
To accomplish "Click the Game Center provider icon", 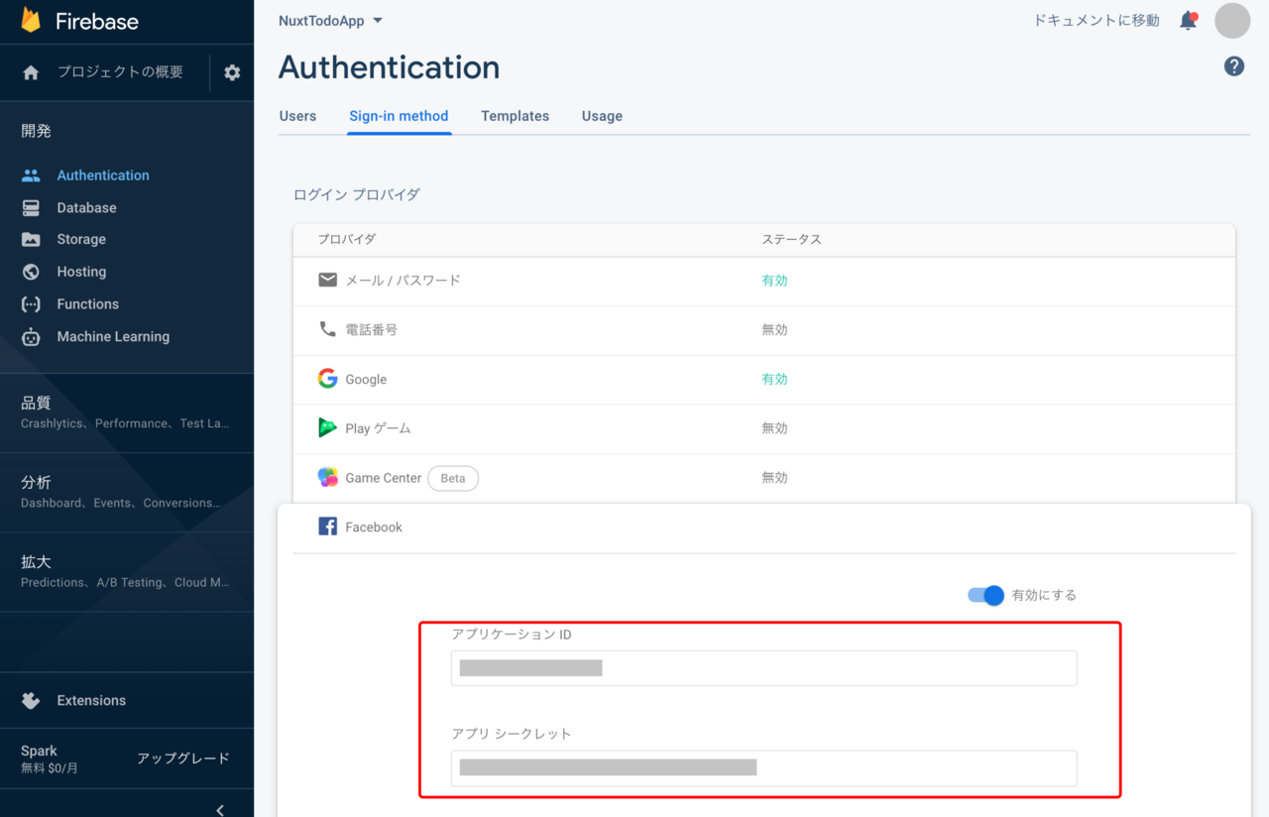I will [x=327, y=478].
